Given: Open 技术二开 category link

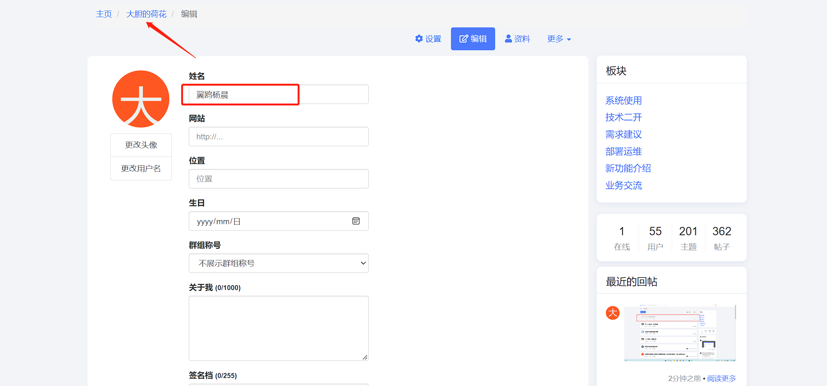Looking at the screenshot, I should (x=623, y=117).
